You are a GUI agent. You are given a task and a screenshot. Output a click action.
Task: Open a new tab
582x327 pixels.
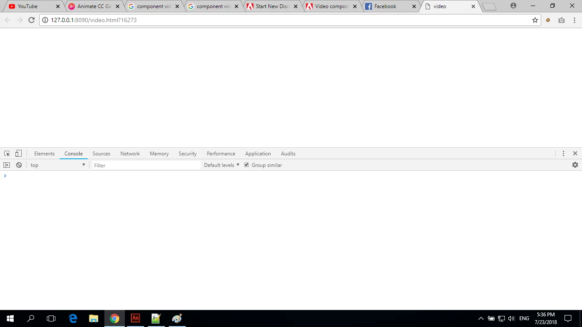coord(489,6)
